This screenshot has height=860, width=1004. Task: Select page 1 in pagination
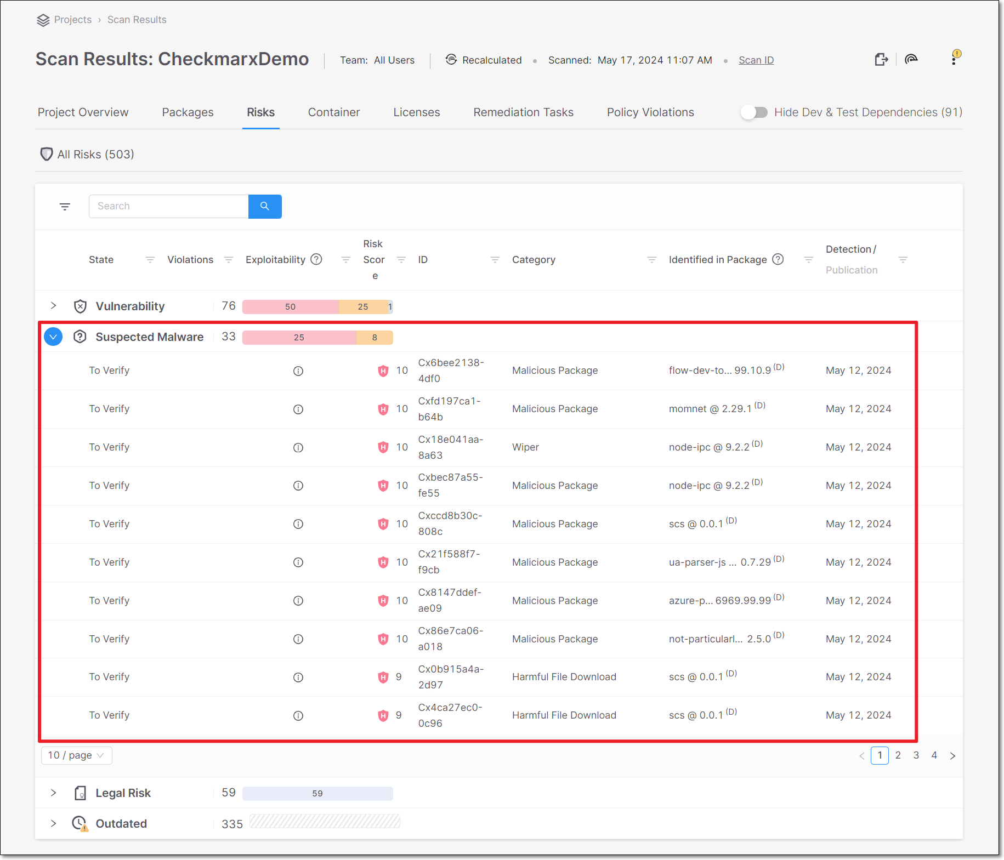point(880,755)
